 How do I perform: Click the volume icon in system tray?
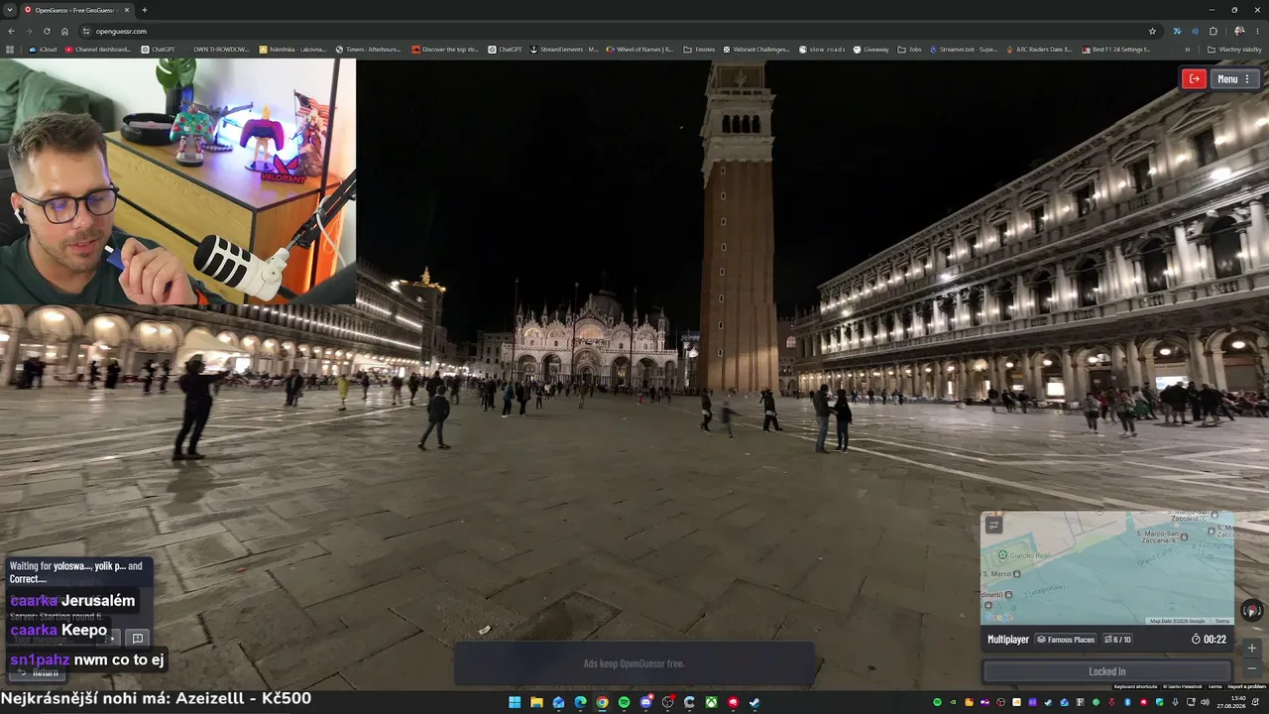point(1206,702)
